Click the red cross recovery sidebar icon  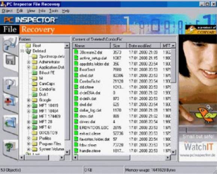pyautogui.click(x=10, y=101)
